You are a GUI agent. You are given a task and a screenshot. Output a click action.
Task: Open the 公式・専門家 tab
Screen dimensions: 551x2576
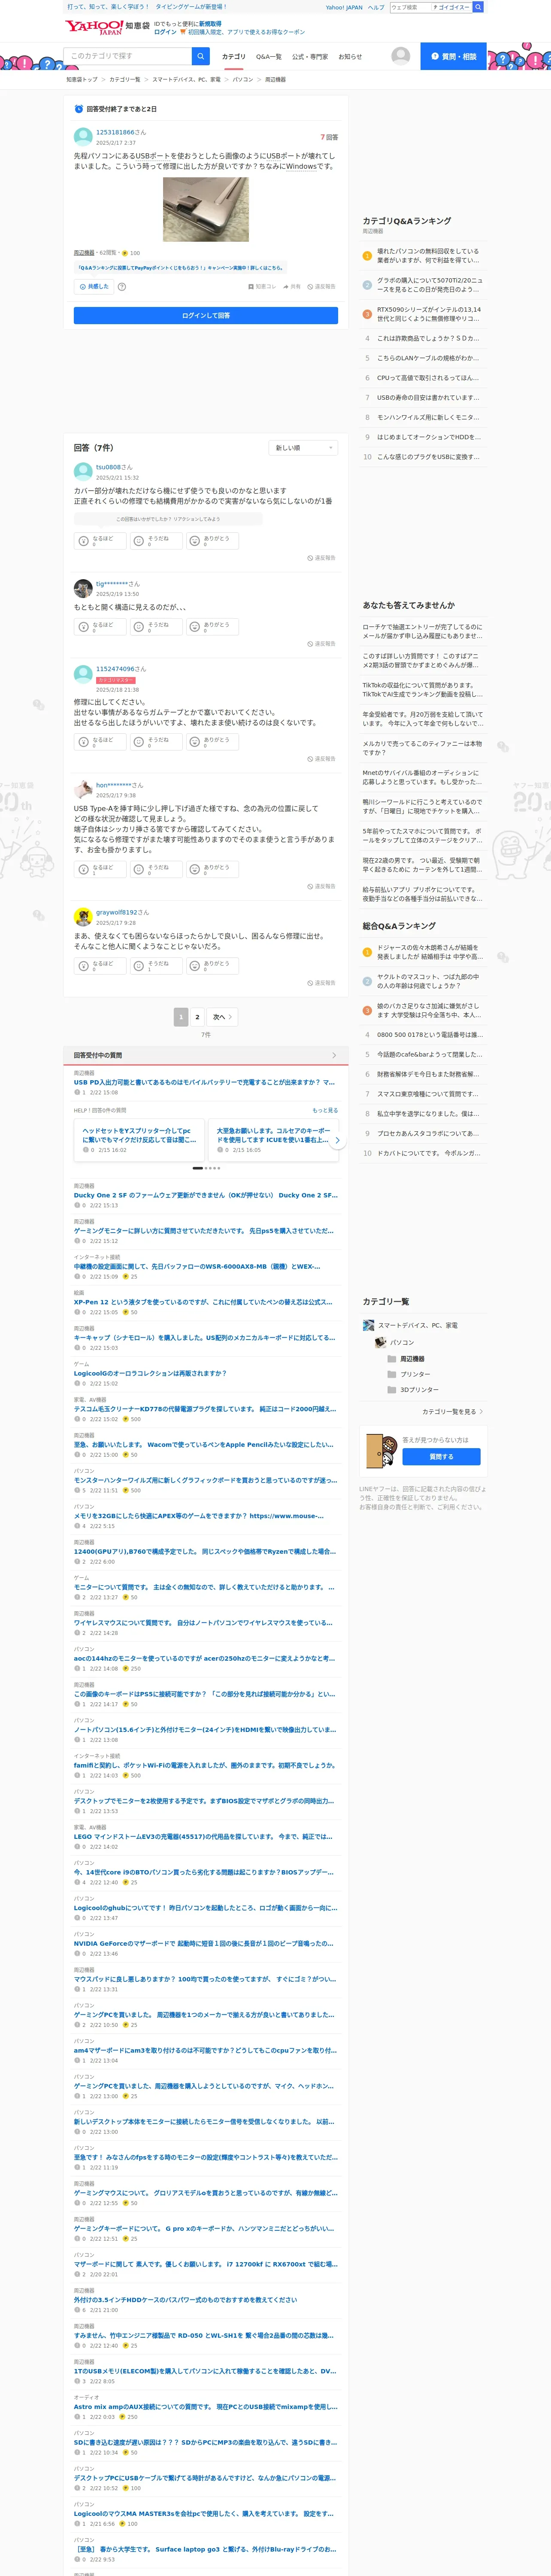(x=310, y=57)
